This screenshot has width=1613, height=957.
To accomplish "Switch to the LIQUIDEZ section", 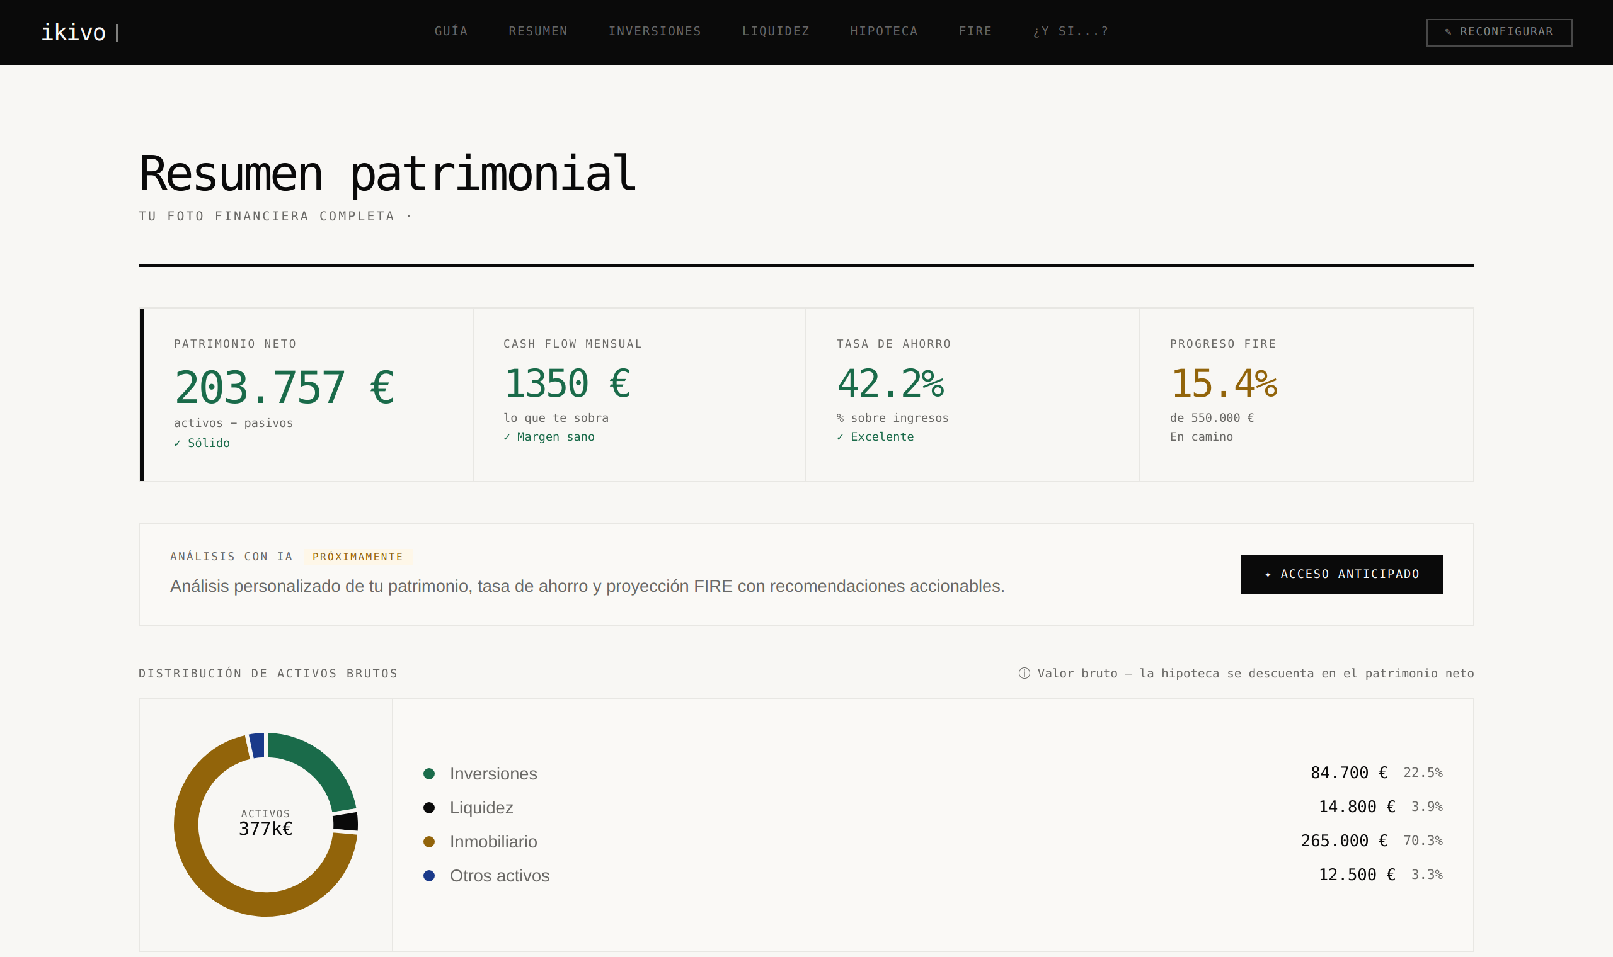I will pyautogui.click(x=776, y=31).
